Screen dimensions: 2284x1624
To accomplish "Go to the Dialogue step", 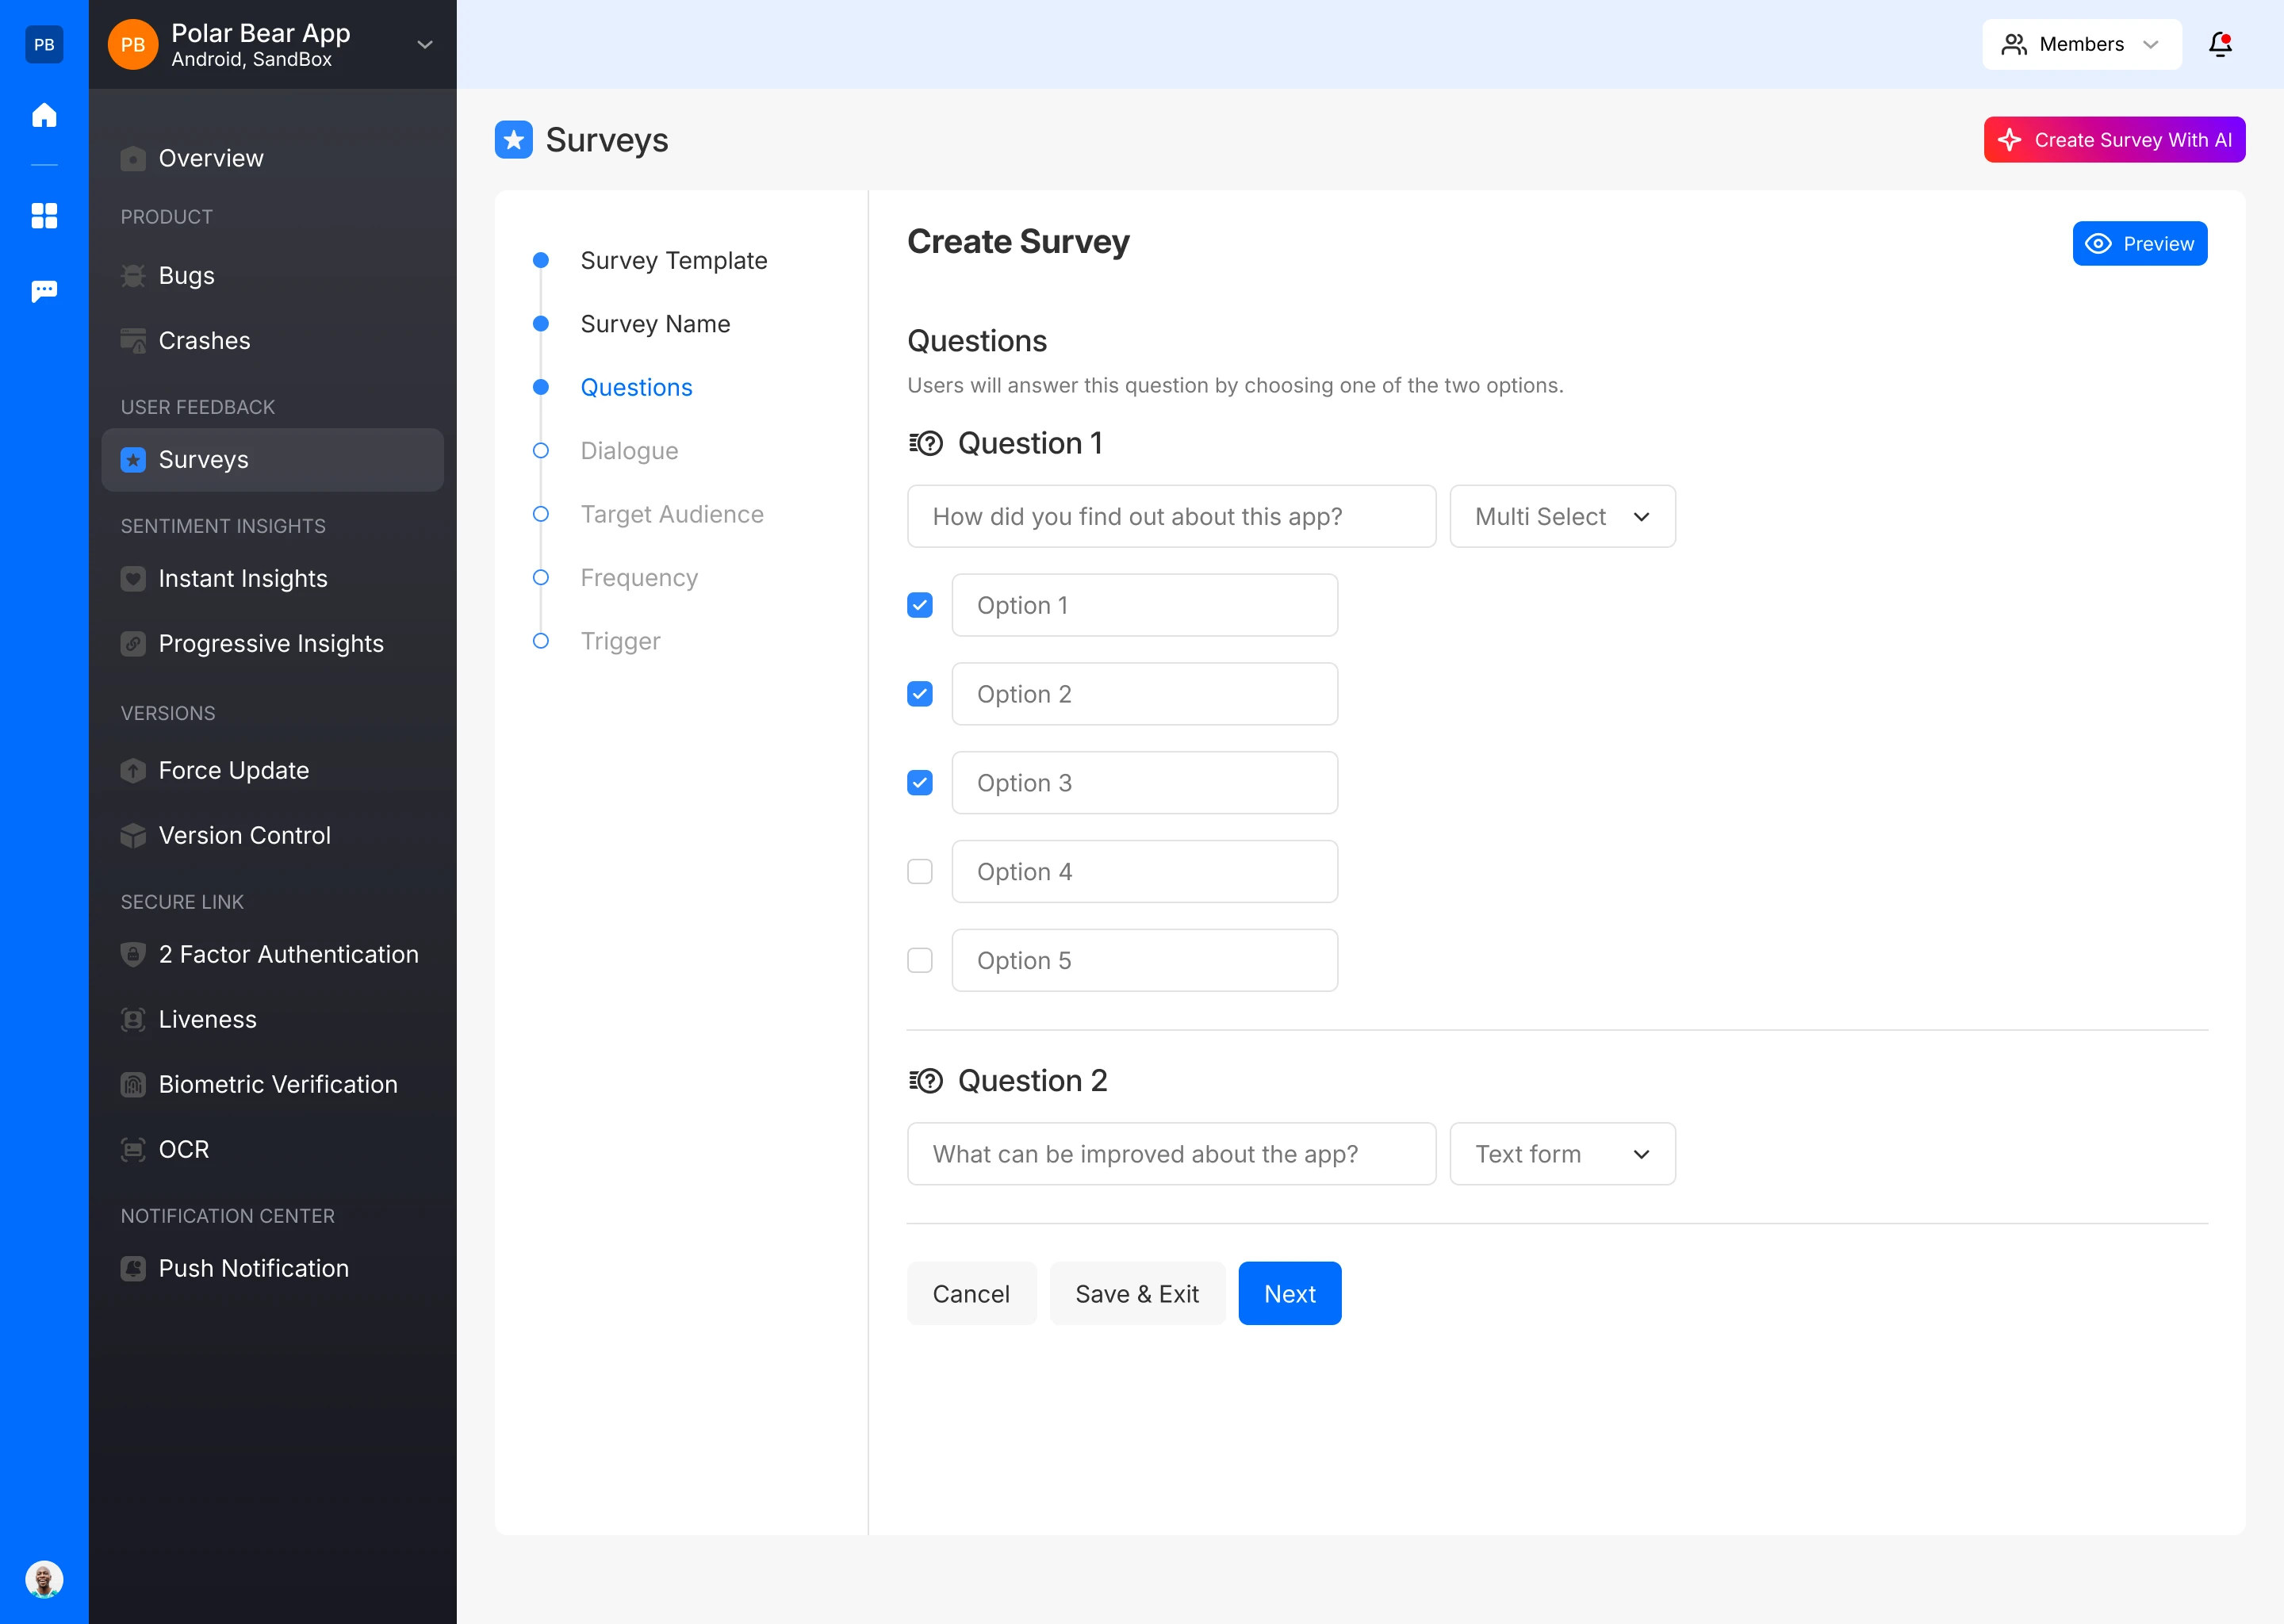I will (629, 450).
